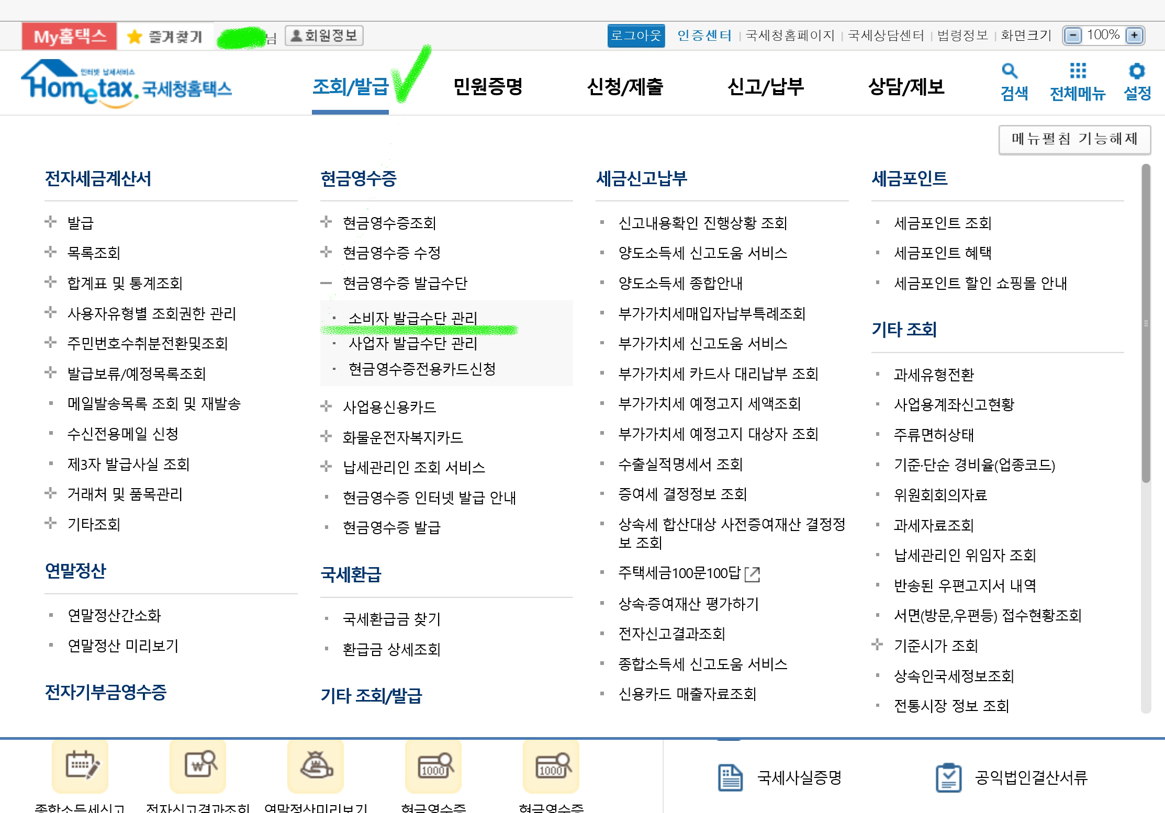This screenshot has height=813, width=1165.
Task: Open the 종합소득세신고 calendar shortcut icon
Action: [80, 765]
